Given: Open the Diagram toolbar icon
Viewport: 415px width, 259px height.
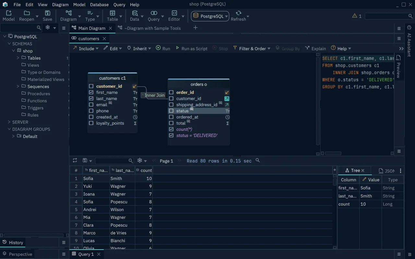Looking at the screenshot, I should 69,13.
